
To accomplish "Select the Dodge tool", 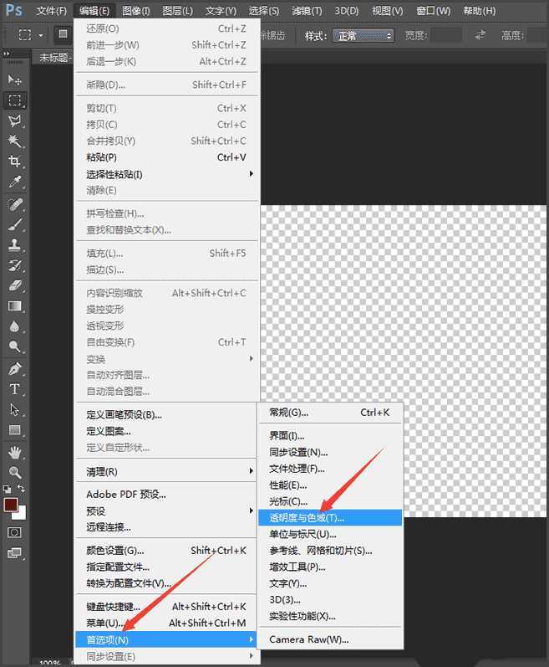I will coord(14,346).
